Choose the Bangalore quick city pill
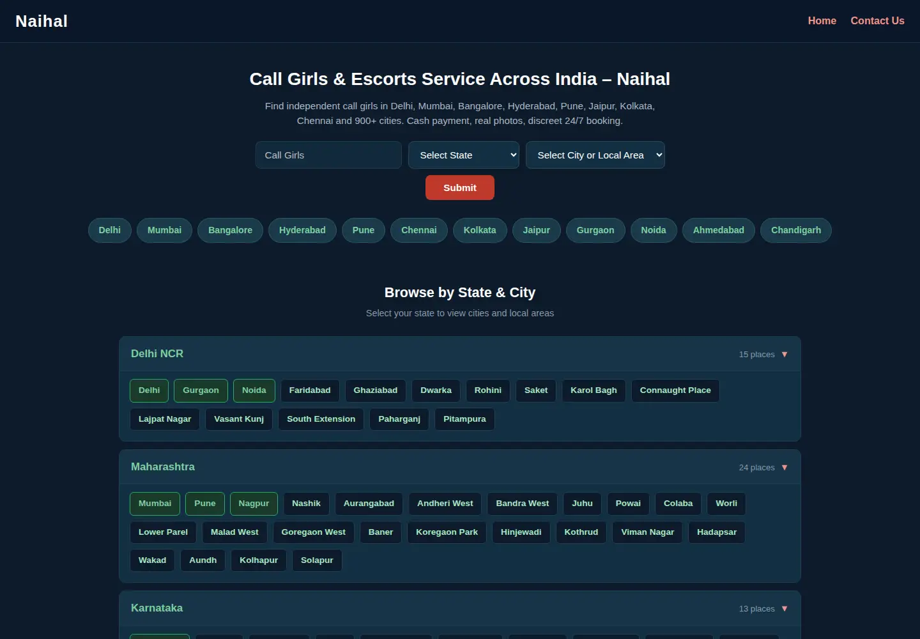 231,230
